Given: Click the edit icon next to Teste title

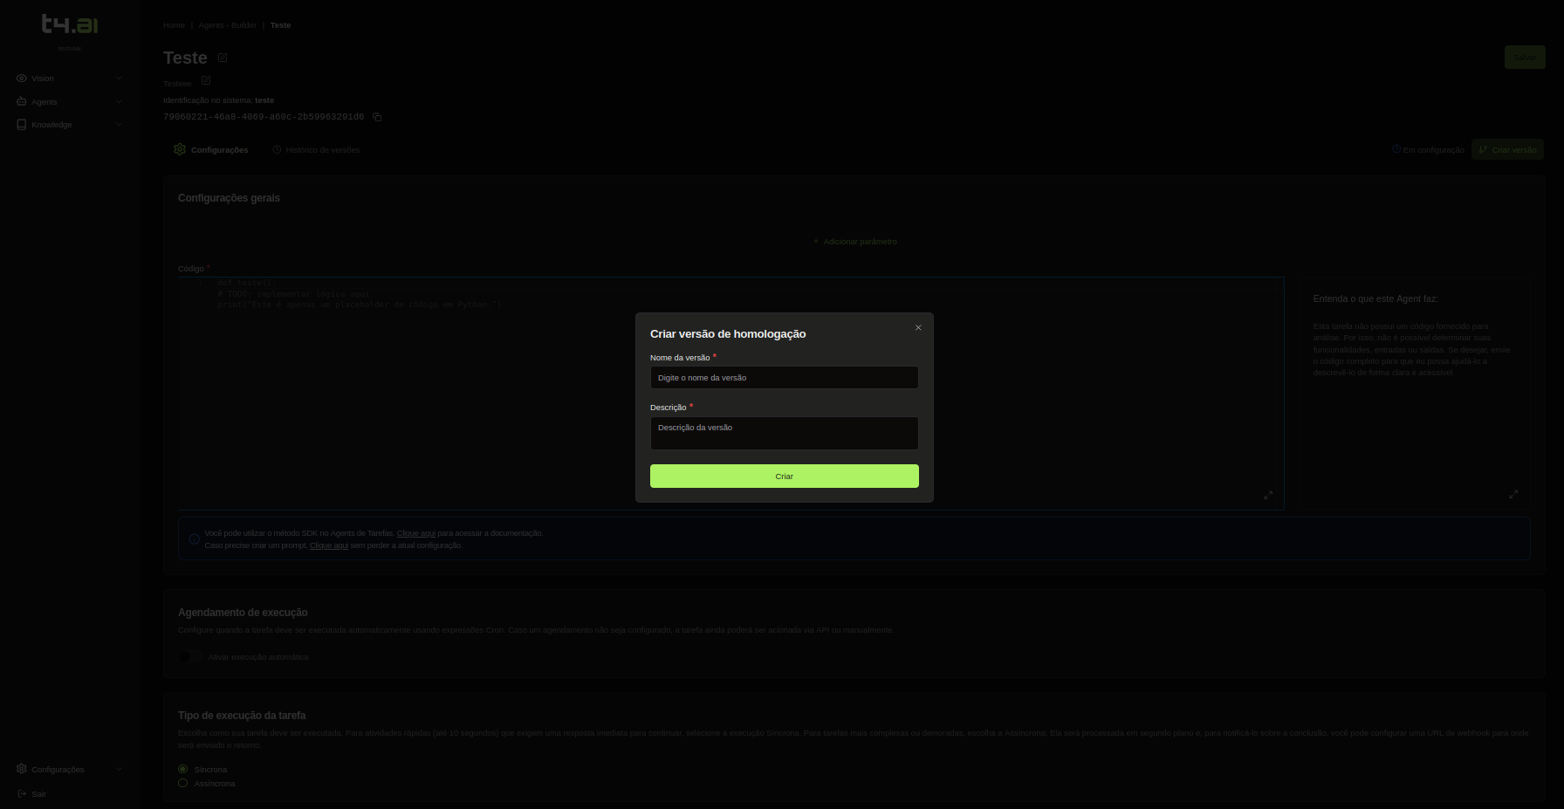Looking at the screenshot, I should (x=223, y=58).
